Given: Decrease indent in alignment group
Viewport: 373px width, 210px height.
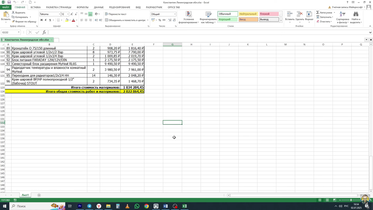Looking at the screenshot, I should click(96, 20).
